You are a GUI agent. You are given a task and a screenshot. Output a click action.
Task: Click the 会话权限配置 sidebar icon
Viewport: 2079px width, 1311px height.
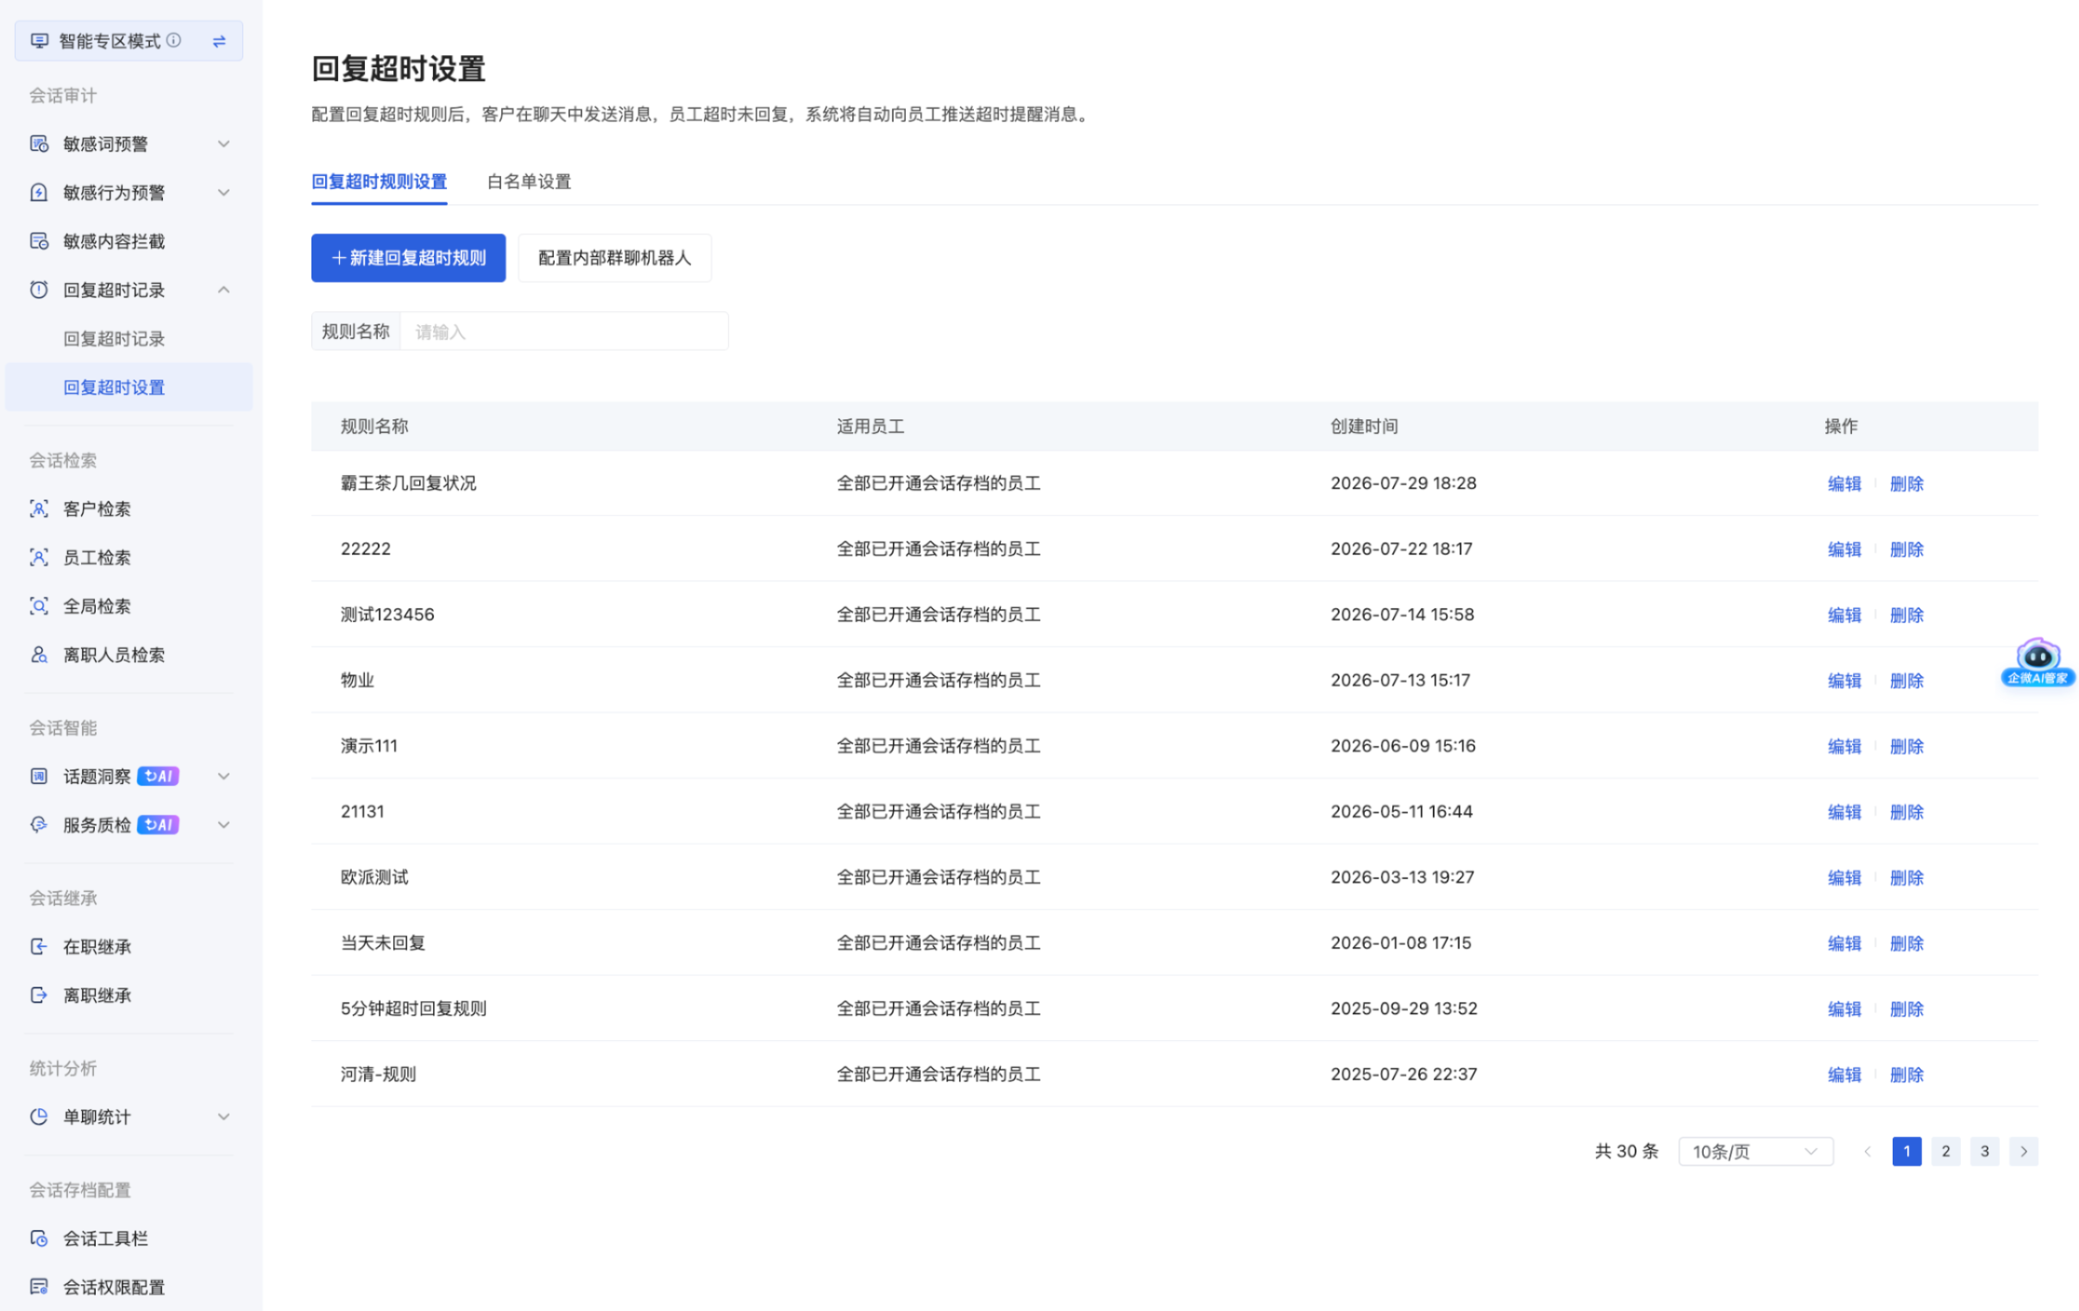tap(39, 1287)
